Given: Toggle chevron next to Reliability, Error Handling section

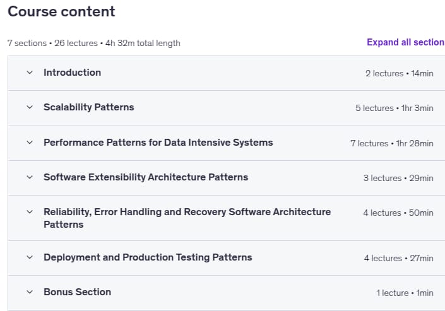Looking at the screenshot, I should click(x=30, y=212).
